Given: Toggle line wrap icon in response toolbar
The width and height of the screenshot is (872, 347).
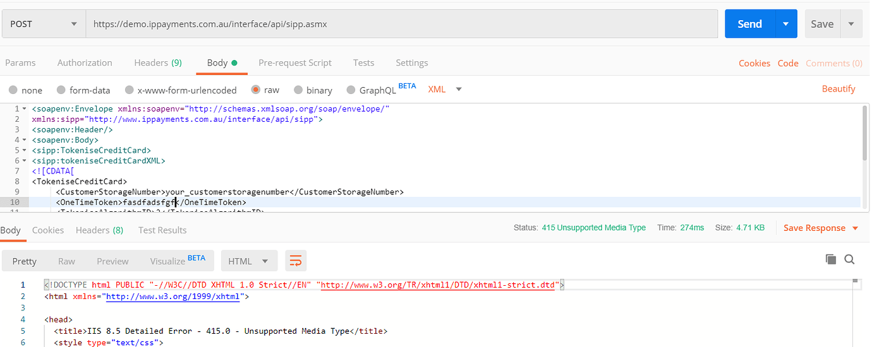Looking at the screenshot, I should click(295, 261).
